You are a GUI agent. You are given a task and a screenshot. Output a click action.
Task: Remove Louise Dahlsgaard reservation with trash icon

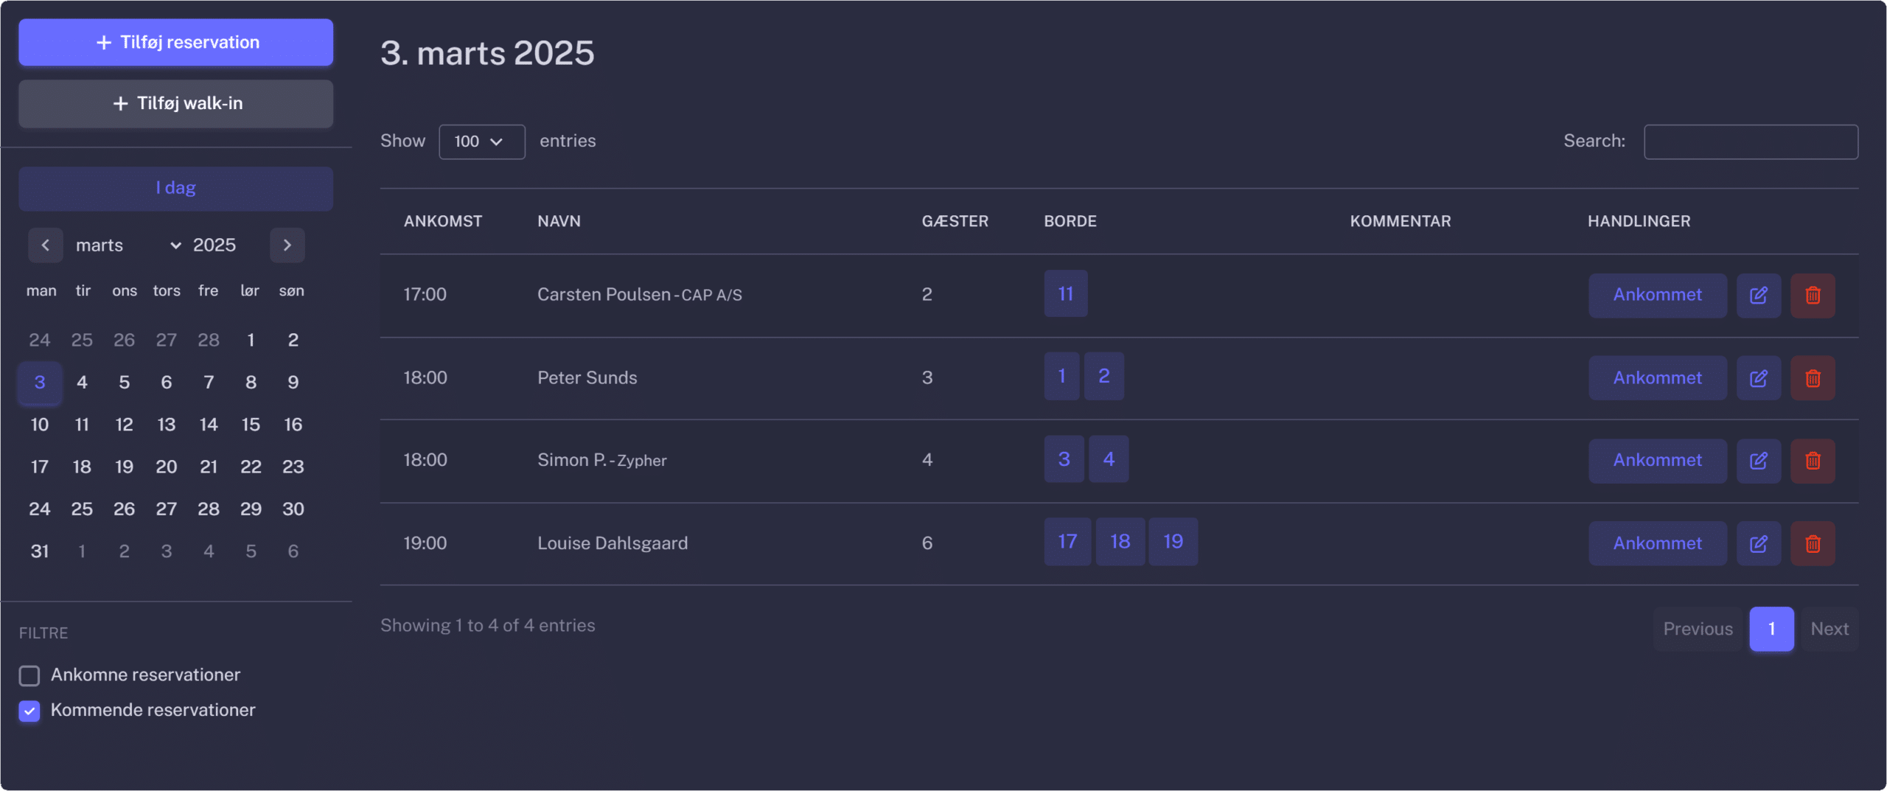click(1813, 543)
